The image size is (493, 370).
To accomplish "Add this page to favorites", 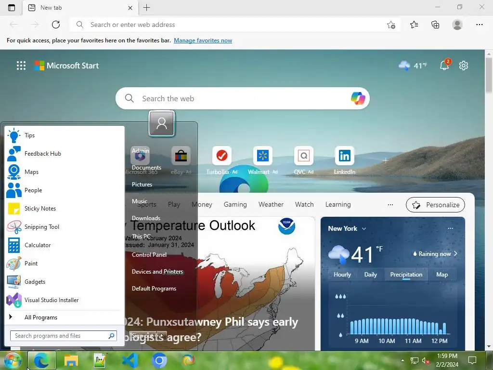I will tap(391, 25).
